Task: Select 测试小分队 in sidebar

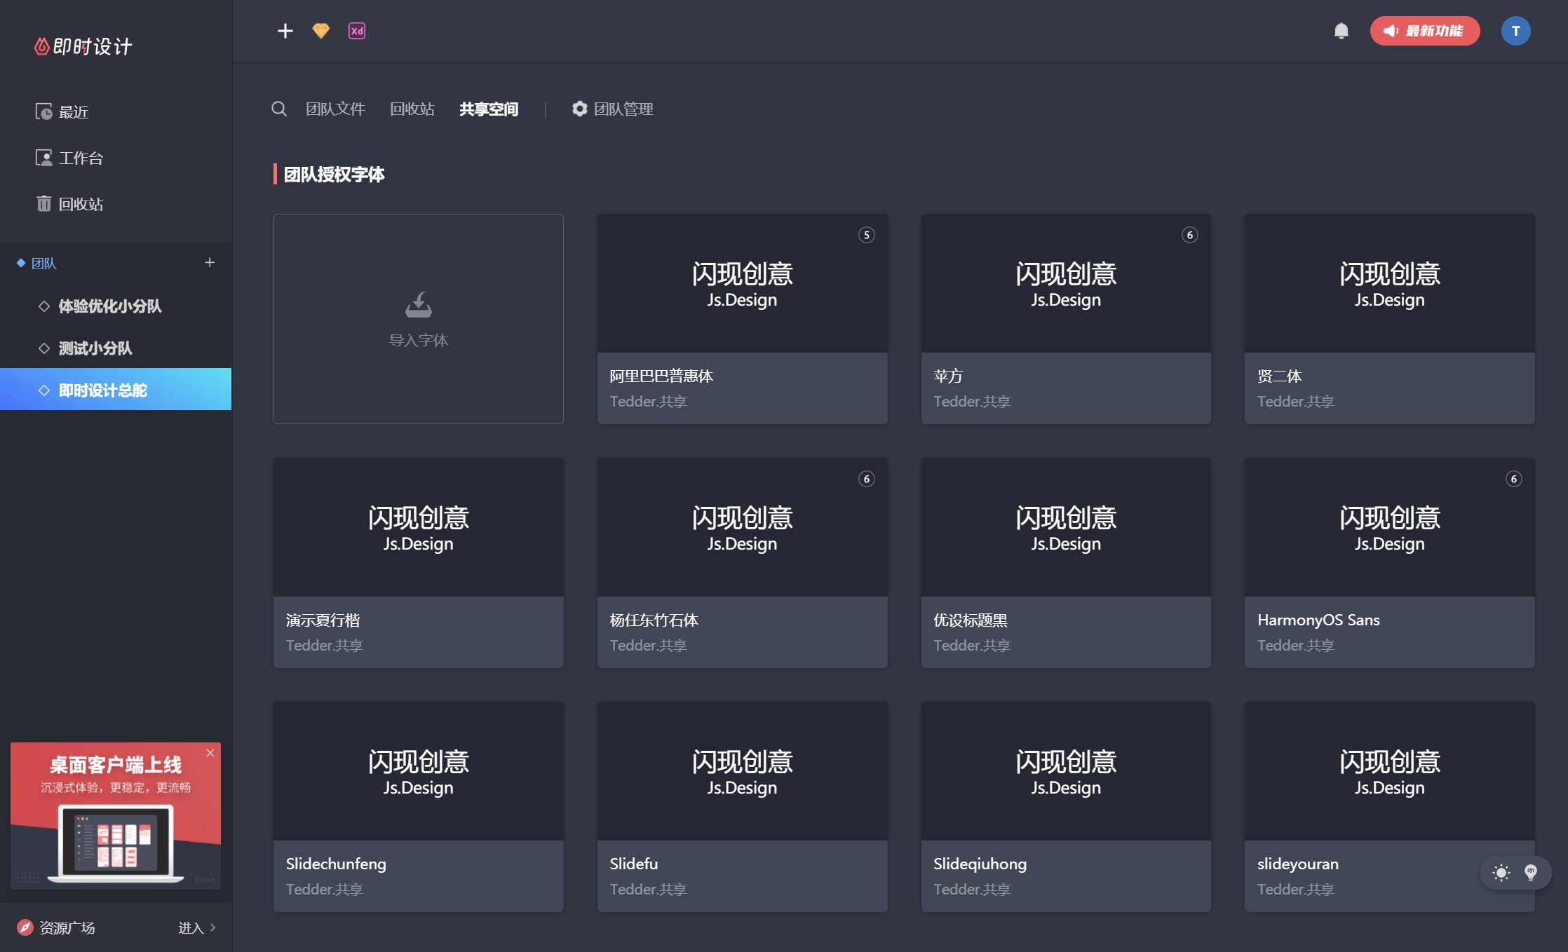Action: point(95,348)
